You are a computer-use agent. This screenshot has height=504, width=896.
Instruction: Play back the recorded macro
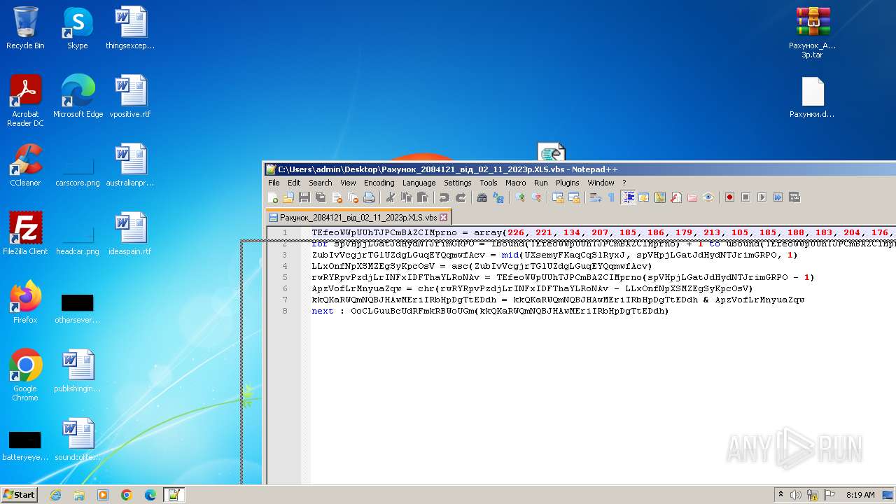762,197
